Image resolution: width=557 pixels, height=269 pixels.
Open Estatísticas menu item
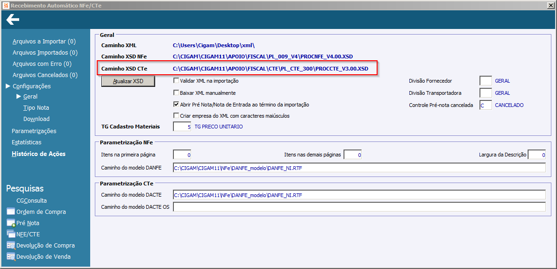click(27, 142)
